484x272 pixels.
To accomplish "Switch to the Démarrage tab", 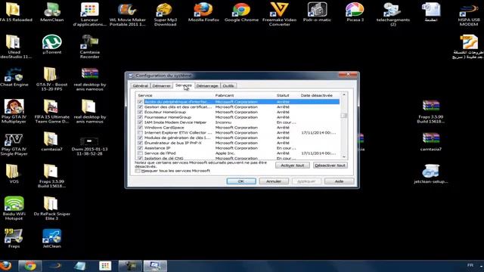I will coord(207,85).
